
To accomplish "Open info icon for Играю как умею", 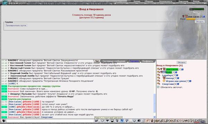I will [190, 81].
